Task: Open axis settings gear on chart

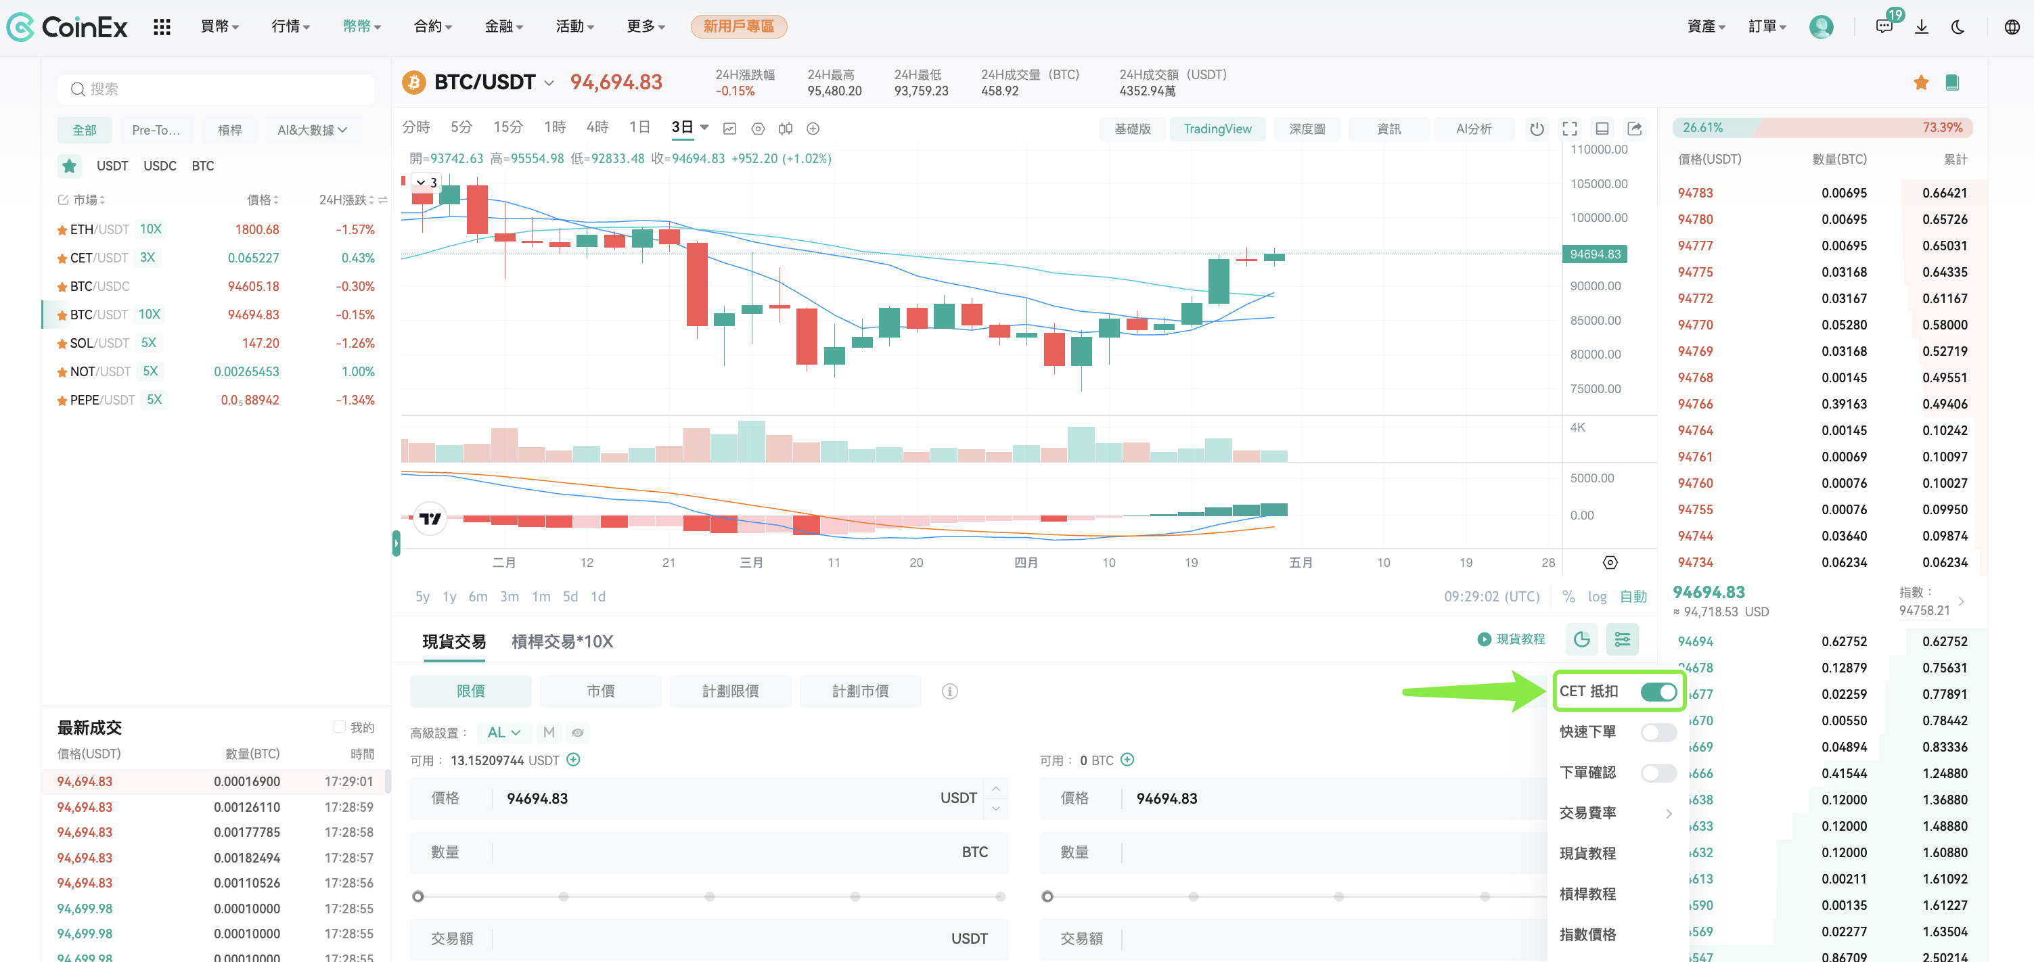Action: point(1610,563)
